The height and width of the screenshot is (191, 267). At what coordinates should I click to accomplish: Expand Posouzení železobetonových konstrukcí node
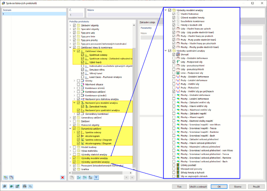point(70,165)
